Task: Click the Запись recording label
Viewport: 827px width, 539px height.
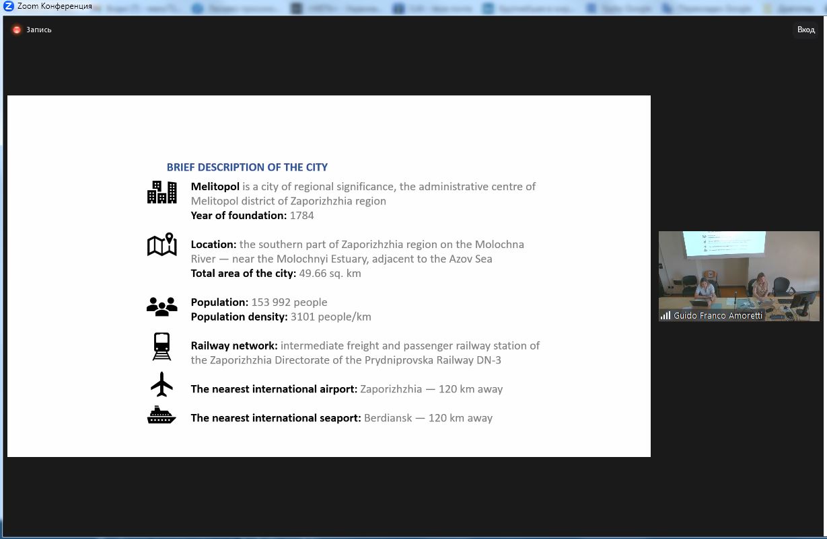Action: point(39,30)
